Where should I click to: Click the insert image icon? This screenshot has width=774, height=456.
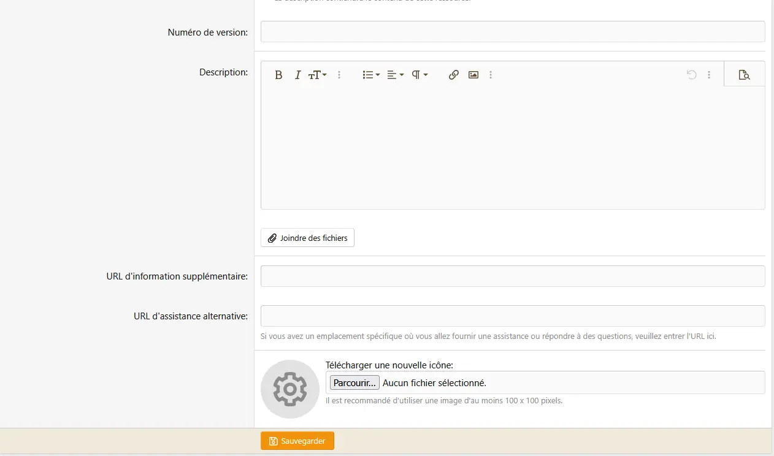(x=473, y=75)
